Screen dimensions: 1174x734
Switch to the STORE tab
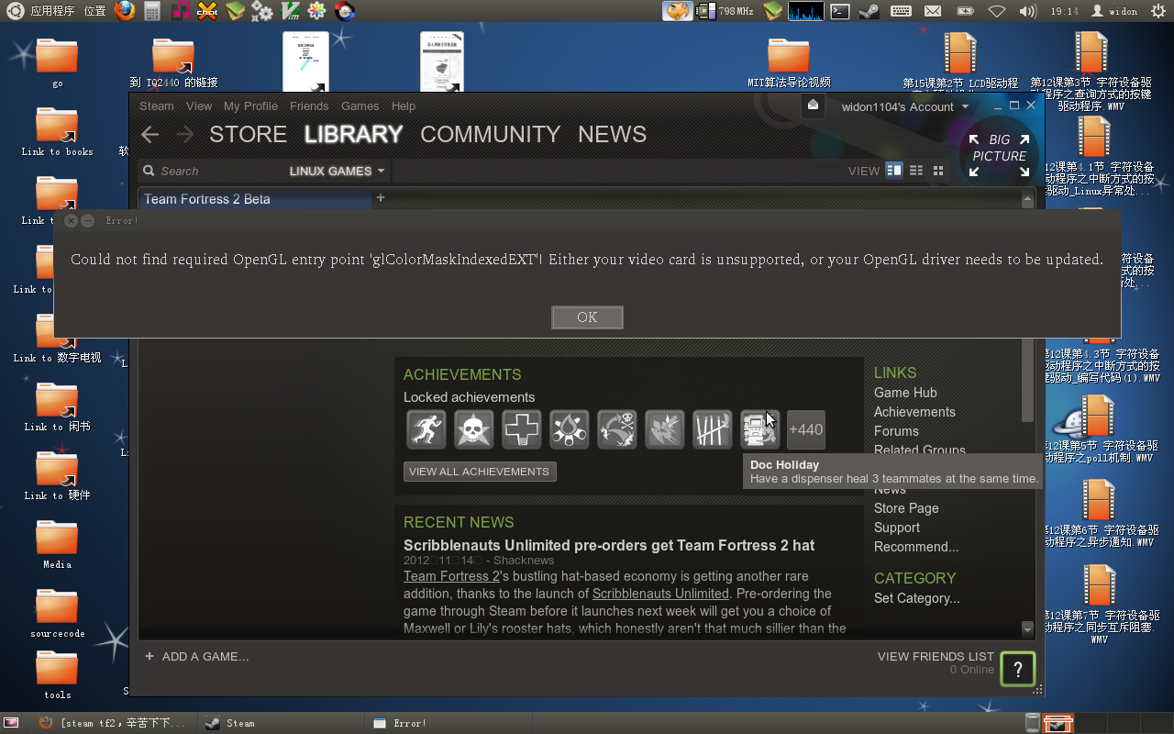(248, 135)
